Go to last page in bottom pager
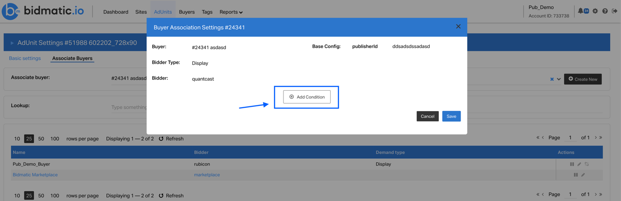The image size is (621, 201). [601, 194]
